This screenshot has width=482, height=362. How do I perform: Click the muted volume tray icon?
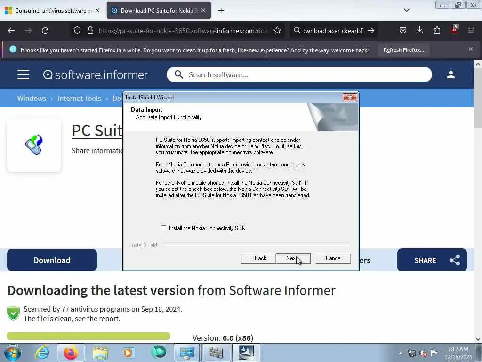click(423, 354)
